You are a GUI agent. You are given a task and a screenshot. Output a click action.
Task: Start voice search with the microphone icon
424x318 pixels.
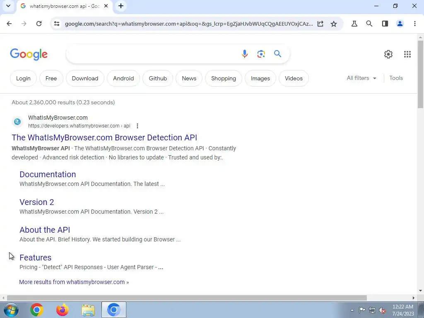(x=244, y=54)
